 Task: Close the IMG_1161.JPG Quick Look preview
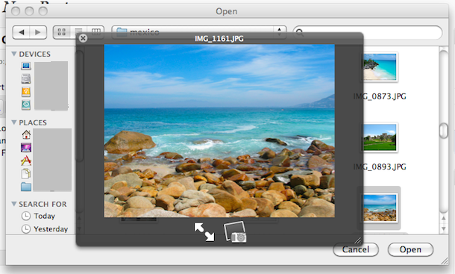83,38
